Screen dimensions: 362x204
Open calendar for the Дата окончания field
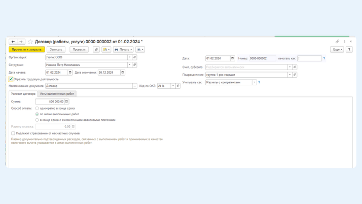[x=123, y=73]
